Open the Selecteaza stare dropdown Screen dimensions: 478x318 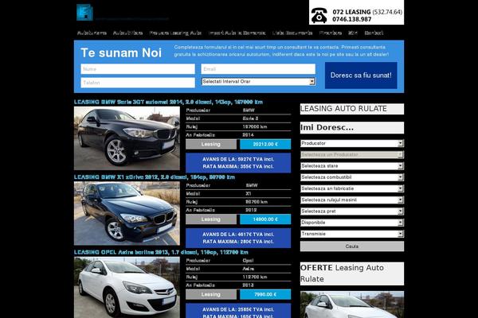pos(352,166)
